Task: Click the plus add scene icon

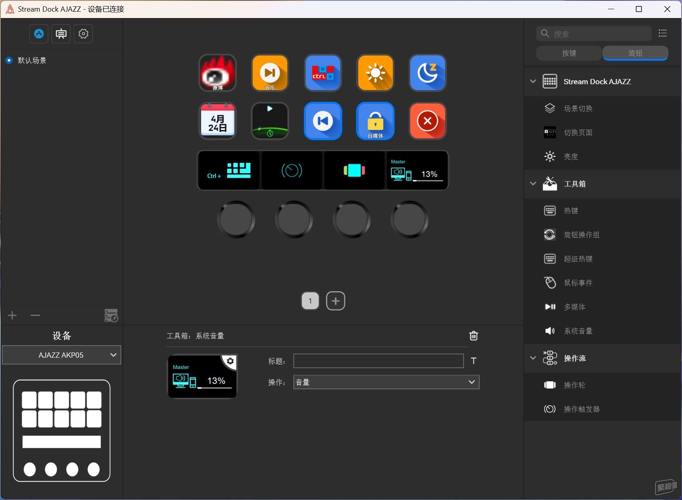Action: point(12,316)
